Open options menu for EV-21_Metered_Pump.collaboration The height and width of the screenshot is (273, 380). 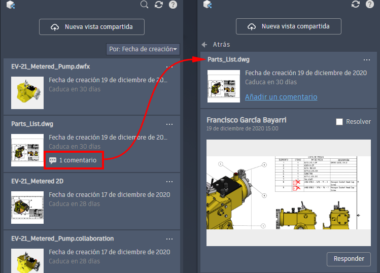pyautogui.click(x=169, y=238)
